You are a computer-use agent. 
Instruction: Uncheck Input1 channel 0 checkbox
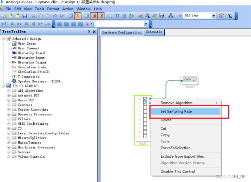pyautogui.click(x=145, y=99)
